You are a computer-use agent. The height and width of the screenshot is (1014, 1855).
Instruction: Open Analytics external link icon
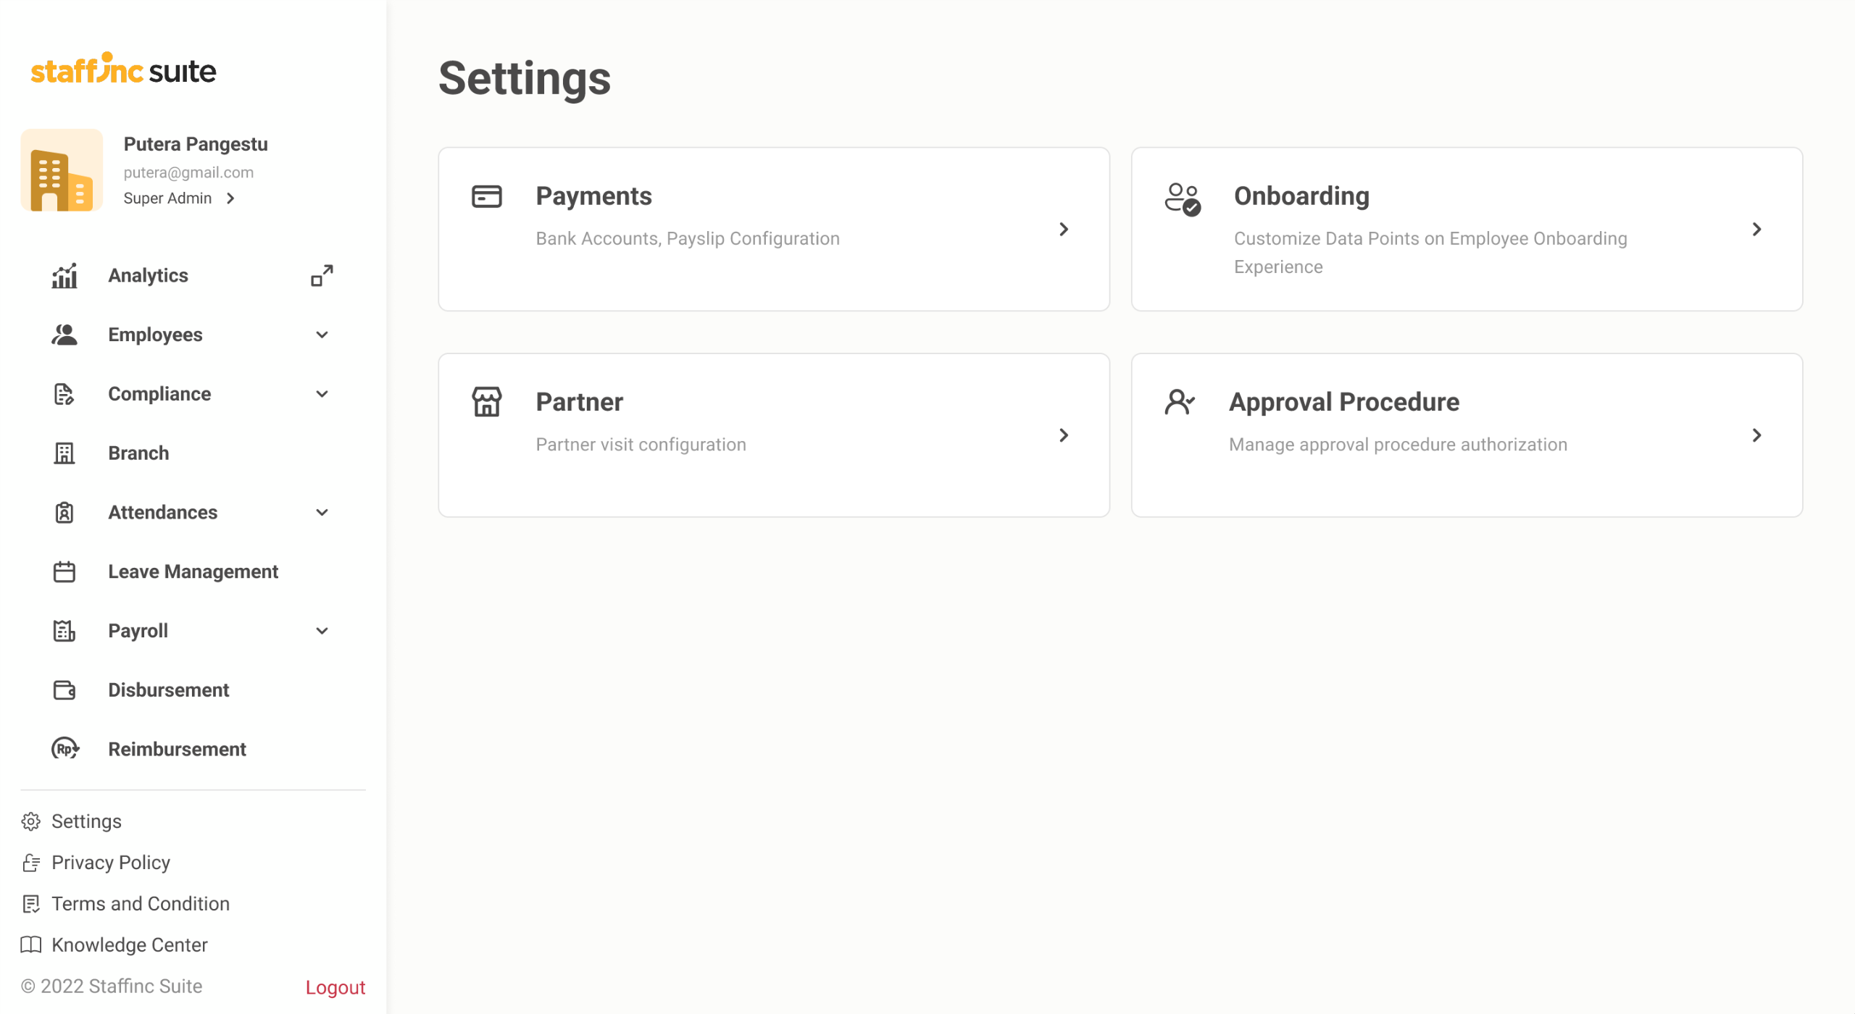tap(322, 275)
